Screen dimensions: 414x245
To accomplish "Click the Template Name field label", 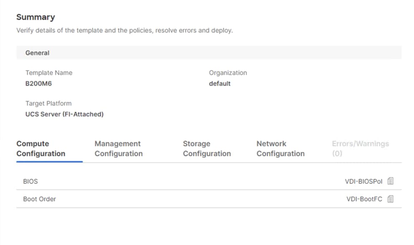I will tap(49, 72).
